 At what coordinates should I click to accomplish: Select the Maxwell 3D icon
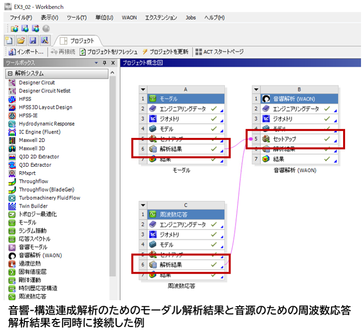pyautogui.click(x=12, y=148)
